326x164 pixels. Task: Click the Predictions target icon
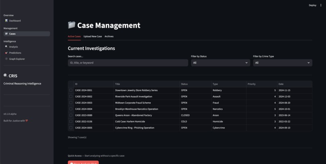[6, 53]
